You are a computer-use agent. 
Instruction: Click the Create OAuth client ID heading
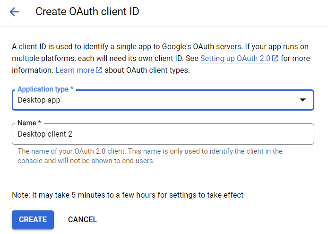(87, 11)
